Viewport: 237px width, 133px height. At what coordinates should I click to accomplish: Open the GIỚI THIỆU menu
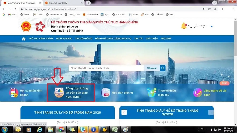point(152,39)
